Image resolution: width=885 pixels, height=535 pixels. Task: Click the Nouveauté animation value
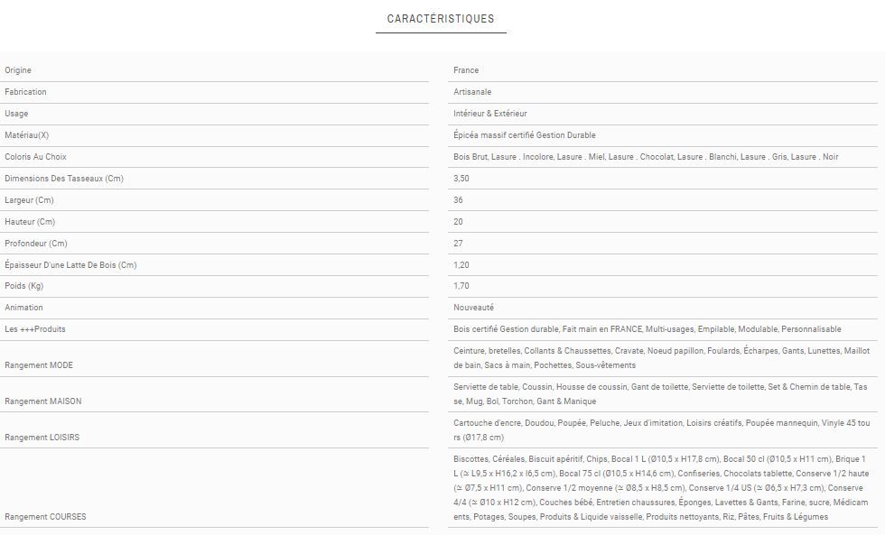pyautogui.click(x=473, y=308)
